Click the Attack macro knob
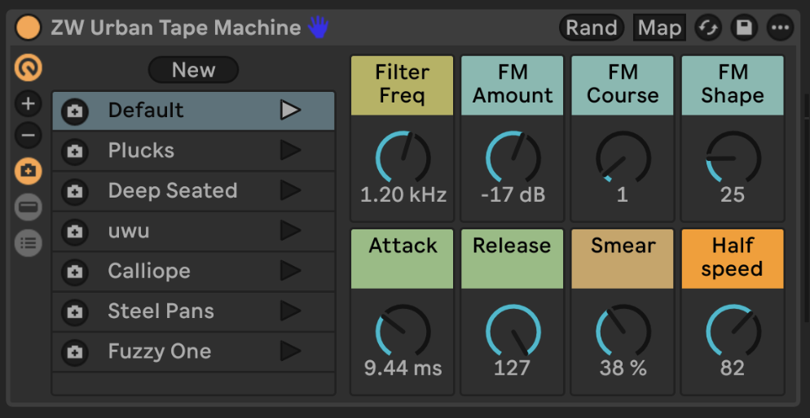 403,332
